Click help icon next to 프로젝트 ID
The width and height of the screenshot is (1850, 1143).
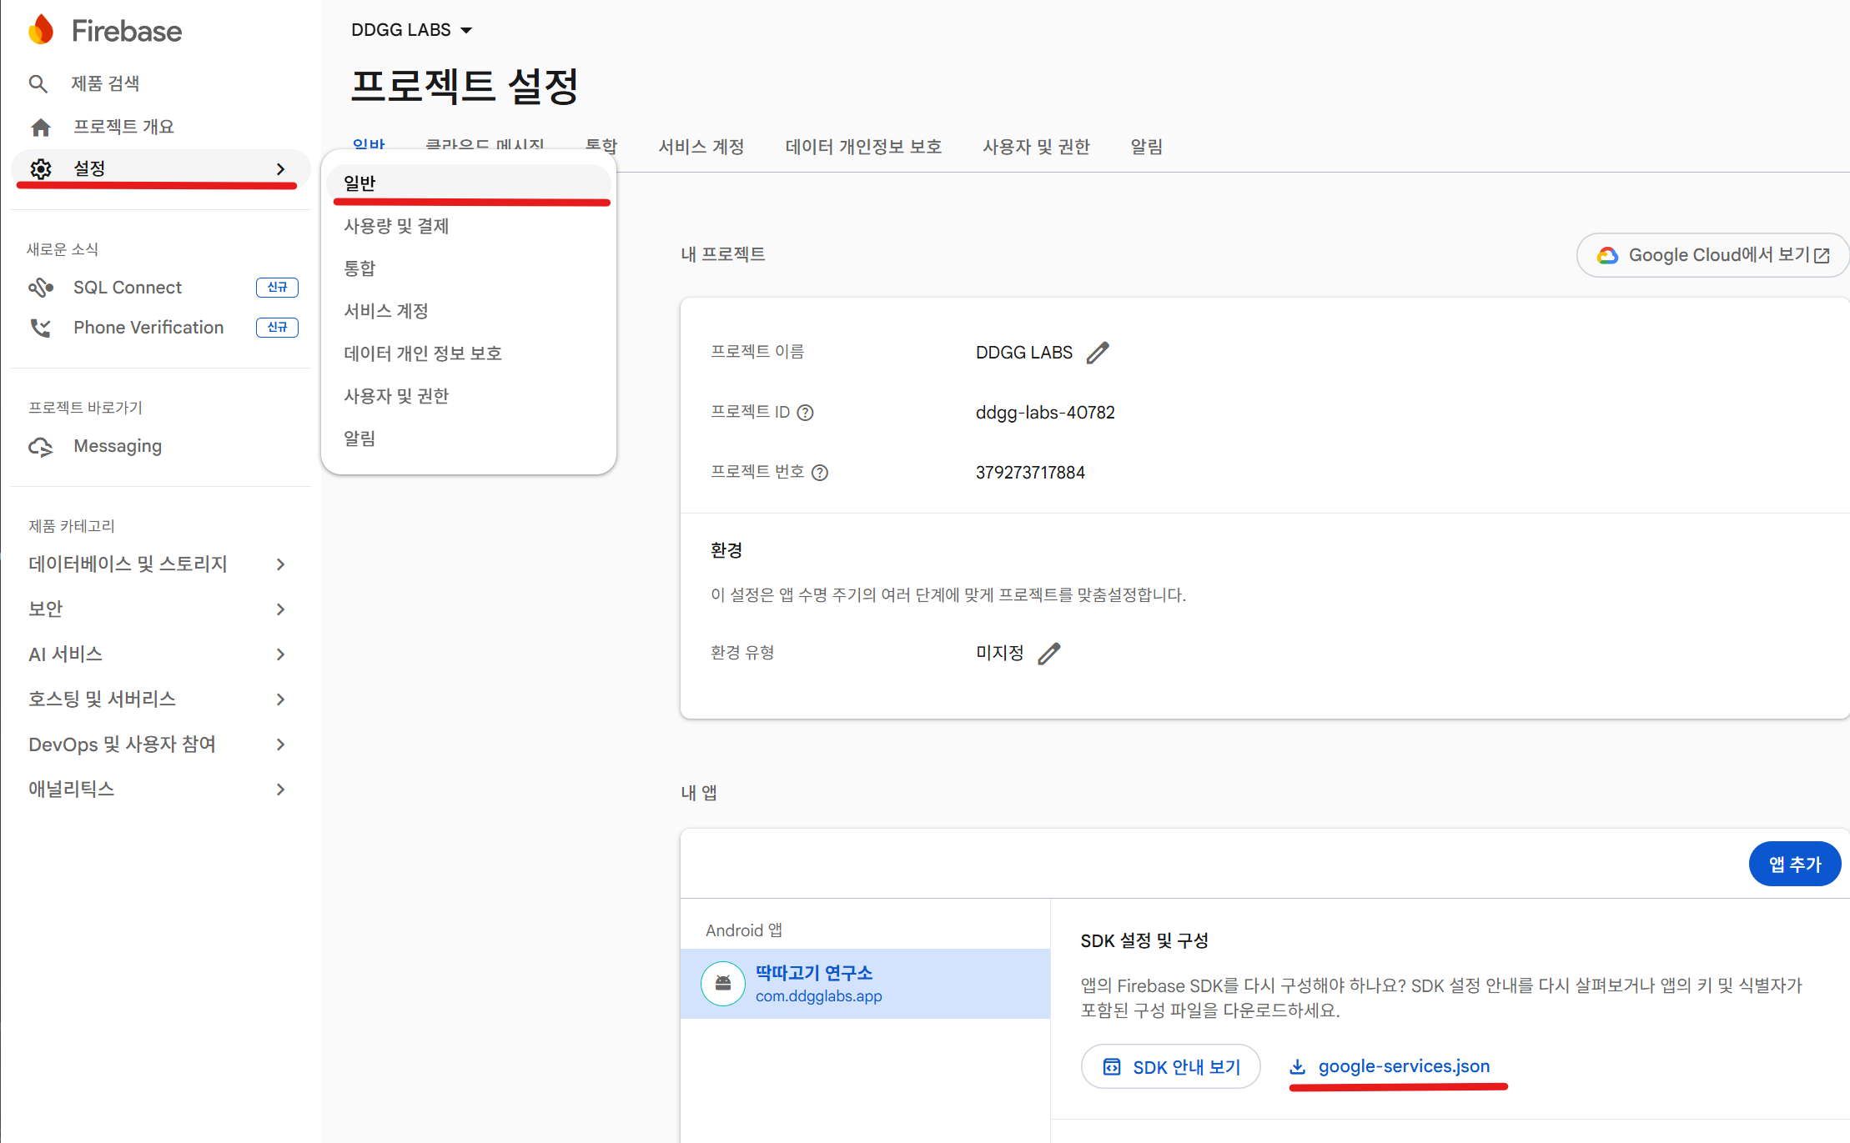tap(805, 413)
